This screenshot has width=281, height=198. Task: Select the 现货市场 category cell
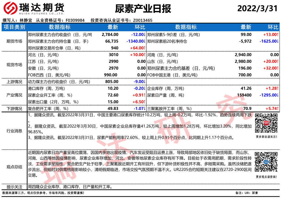point(14,65)
